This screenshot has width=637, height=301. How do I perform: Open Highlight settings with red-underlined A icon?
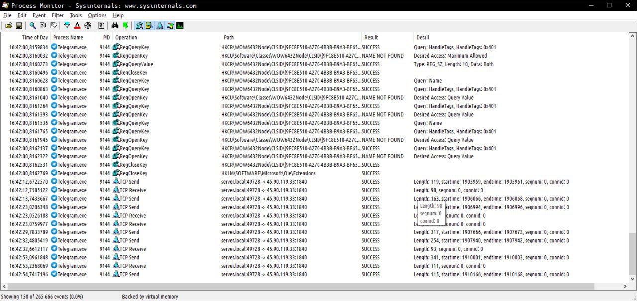point(77,25)
